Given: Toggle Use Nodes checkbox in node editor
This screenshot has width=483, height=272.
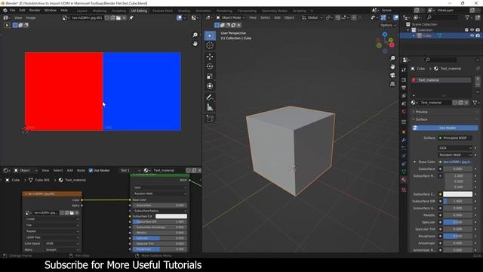Looking at the screenshot, I should (91, 170).
